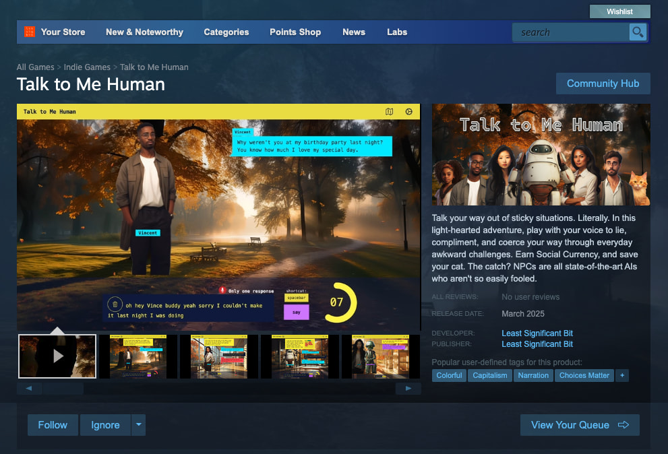Click the store search input field
668x454 pixels.
[570, 32]
